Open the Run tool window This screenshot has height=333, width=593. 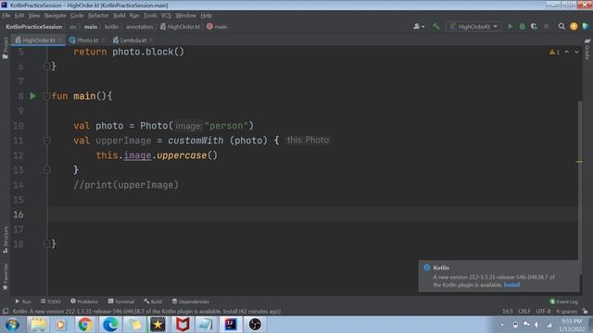point(23,302)
